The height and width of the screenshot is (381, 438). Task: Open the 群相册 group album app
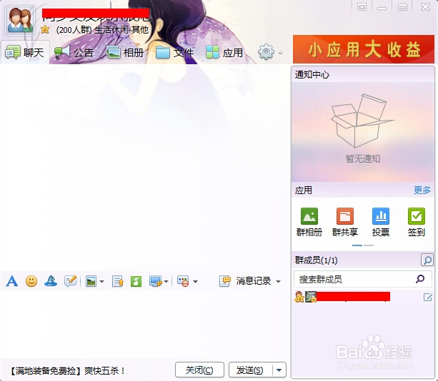tap(309, 222)
